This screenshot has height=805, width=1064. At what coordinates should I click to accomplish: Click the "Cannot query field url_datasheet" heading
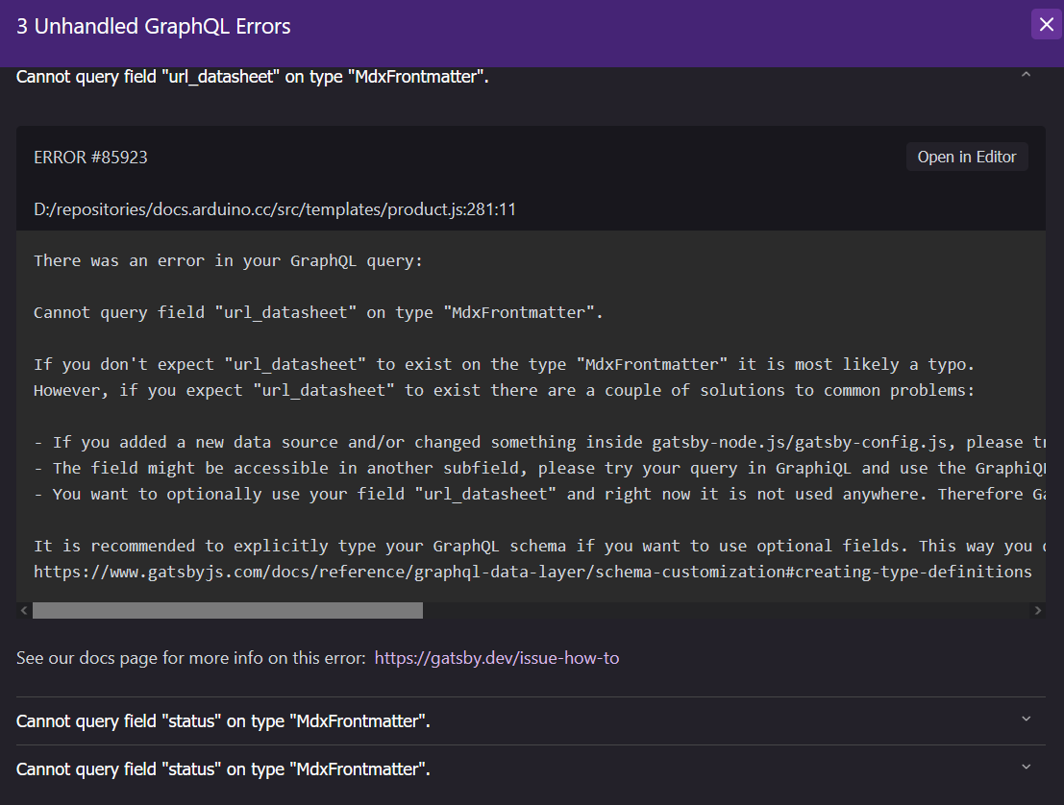coord(253,77)
